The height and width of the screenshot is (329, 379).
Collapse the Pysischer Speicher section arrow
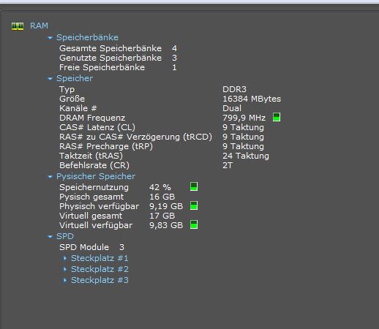pos(50,177)
